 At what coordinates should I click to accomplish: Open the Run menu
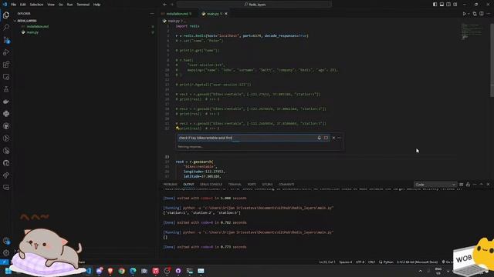[x=69, y=5]
